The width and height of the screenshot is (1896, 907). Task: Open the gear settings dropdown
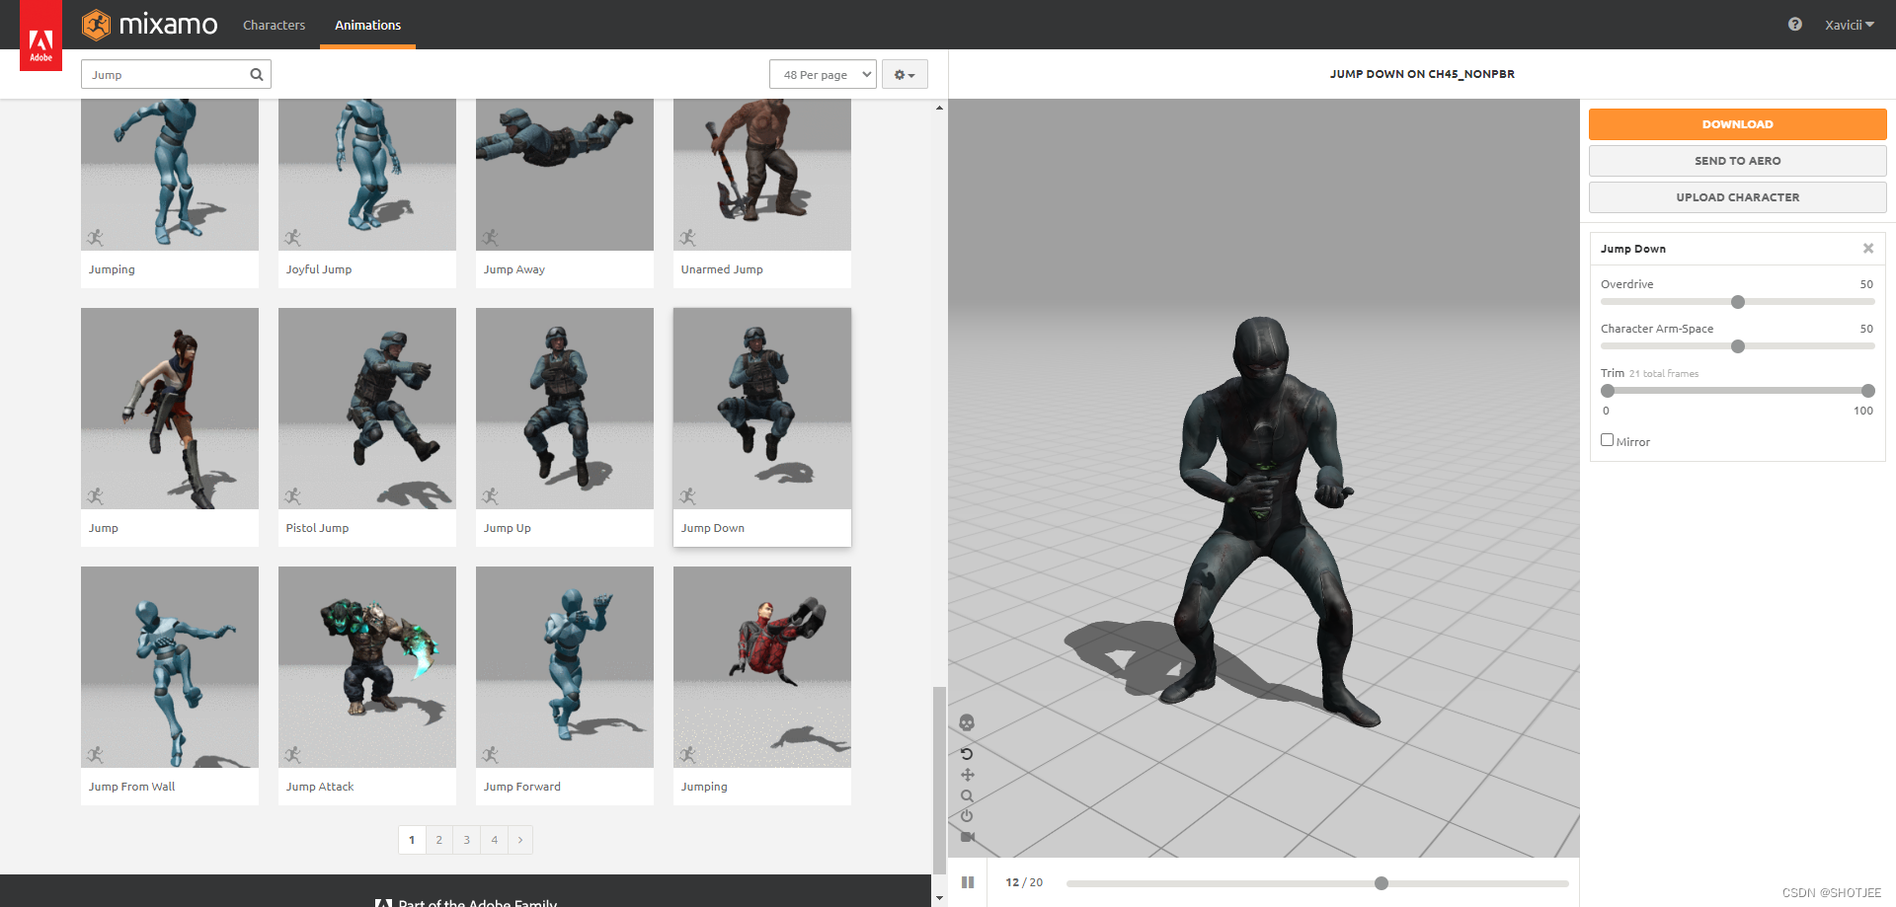tap(905, 75)
